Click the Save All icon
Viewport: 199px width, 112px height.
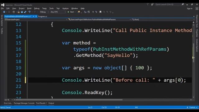click(x=25, y=12)
